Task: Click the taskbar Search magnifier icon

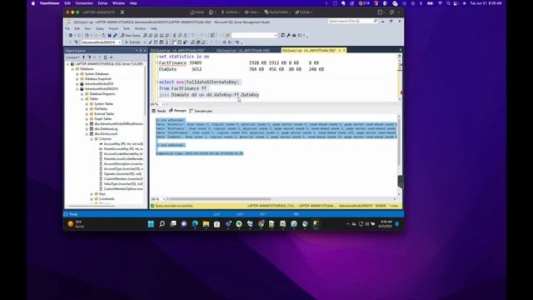Action: pos(162,224)
